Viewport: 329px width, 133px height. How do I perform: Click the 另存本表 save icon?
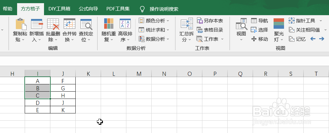tap(199, 21)
